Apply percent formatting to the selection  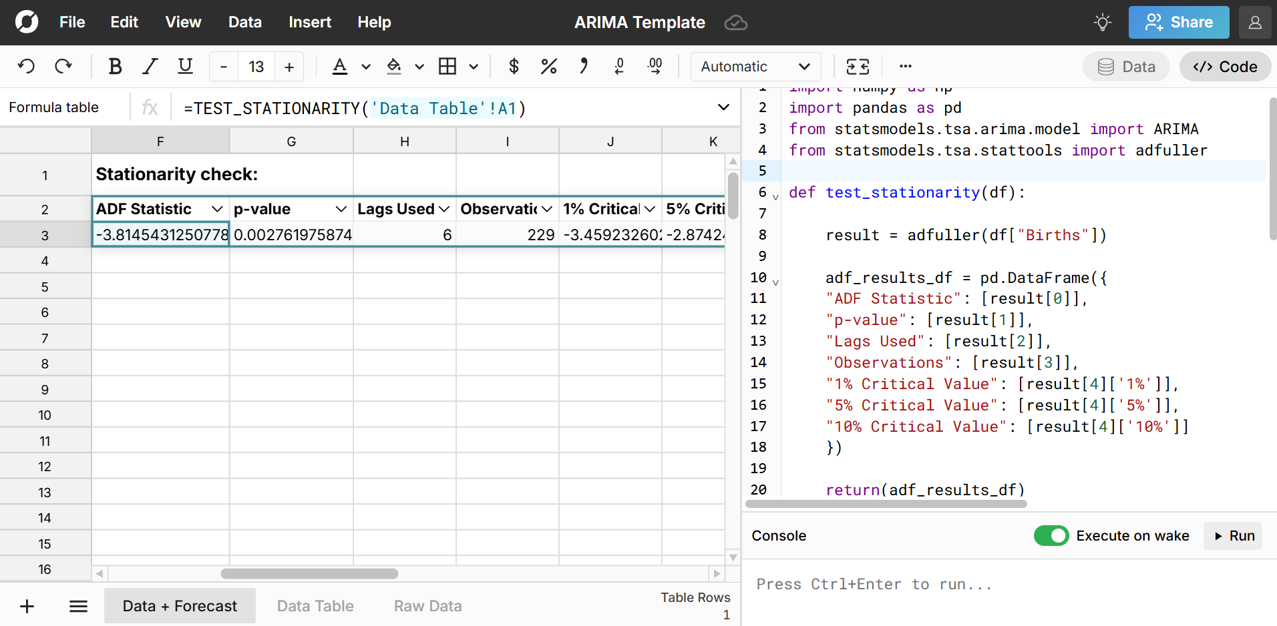tap(548, 66)
